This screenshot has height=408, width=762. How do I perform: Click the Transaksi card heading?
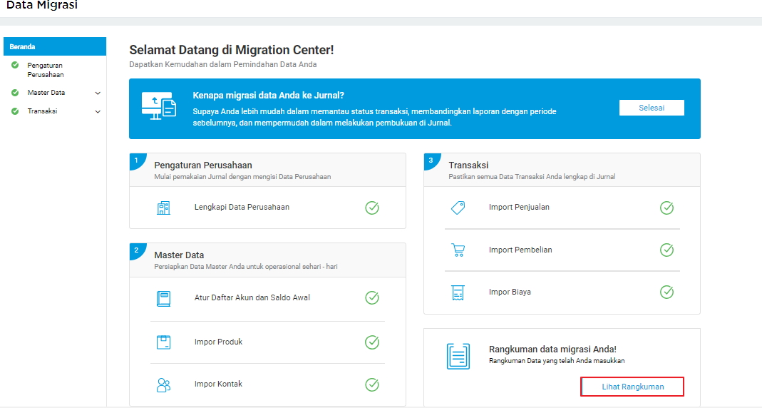pyautogui.click(x=468, y=165)
